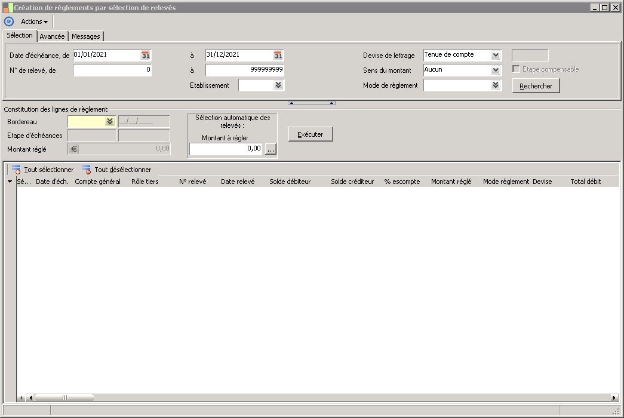Image resolution: width=624 pixels, height=418 pixels.
Task: Open the Actions menu
Action: tap(34, 21)
